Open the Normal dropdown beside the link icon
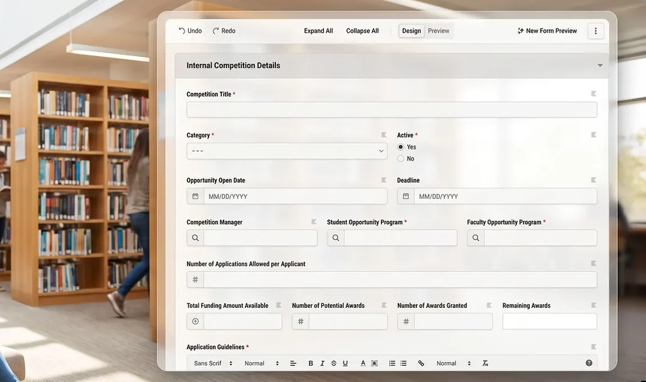This screenshot has width=646, height=382. pos(453,363)
